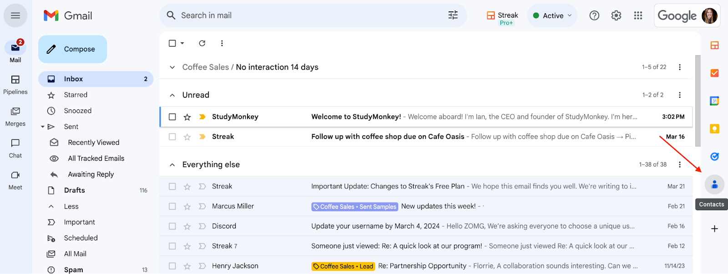The image size is (728, 274).
Task: Open the Awaiting Reply list
Action: [x=91, y=174]
